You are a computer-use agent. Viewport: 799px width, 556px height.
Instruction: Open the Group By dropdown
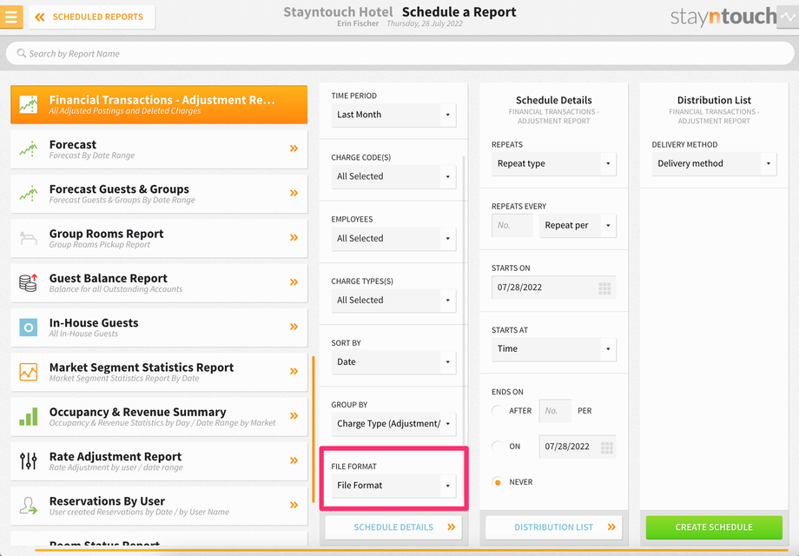point(393,424)
